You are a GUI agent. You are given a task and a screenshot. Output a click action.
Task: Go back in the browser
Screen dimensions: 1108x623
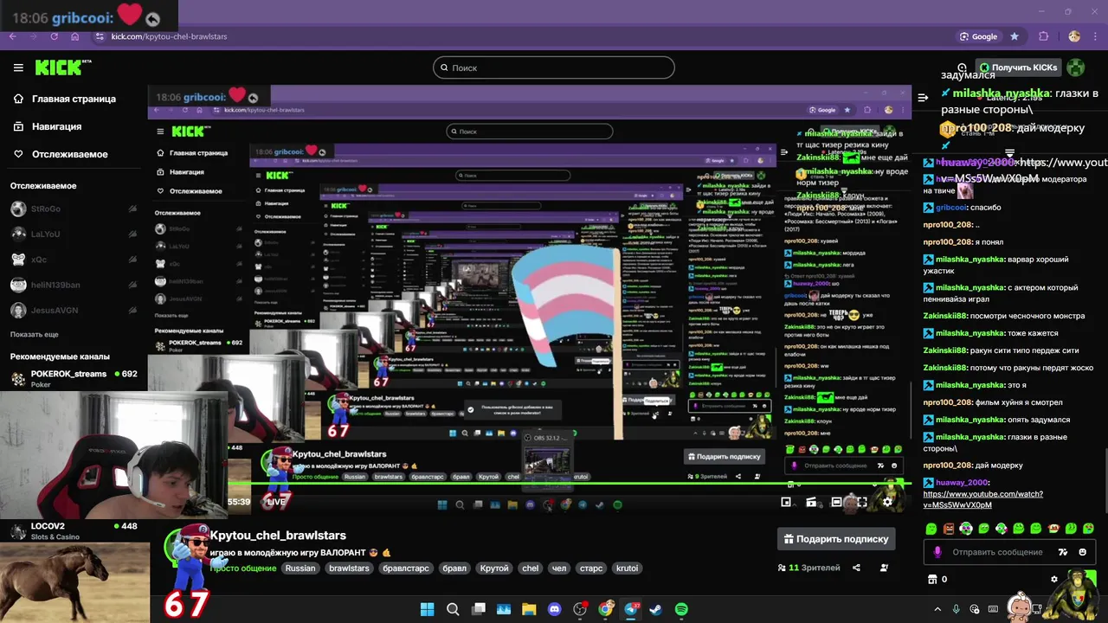(x=12, y=36)
